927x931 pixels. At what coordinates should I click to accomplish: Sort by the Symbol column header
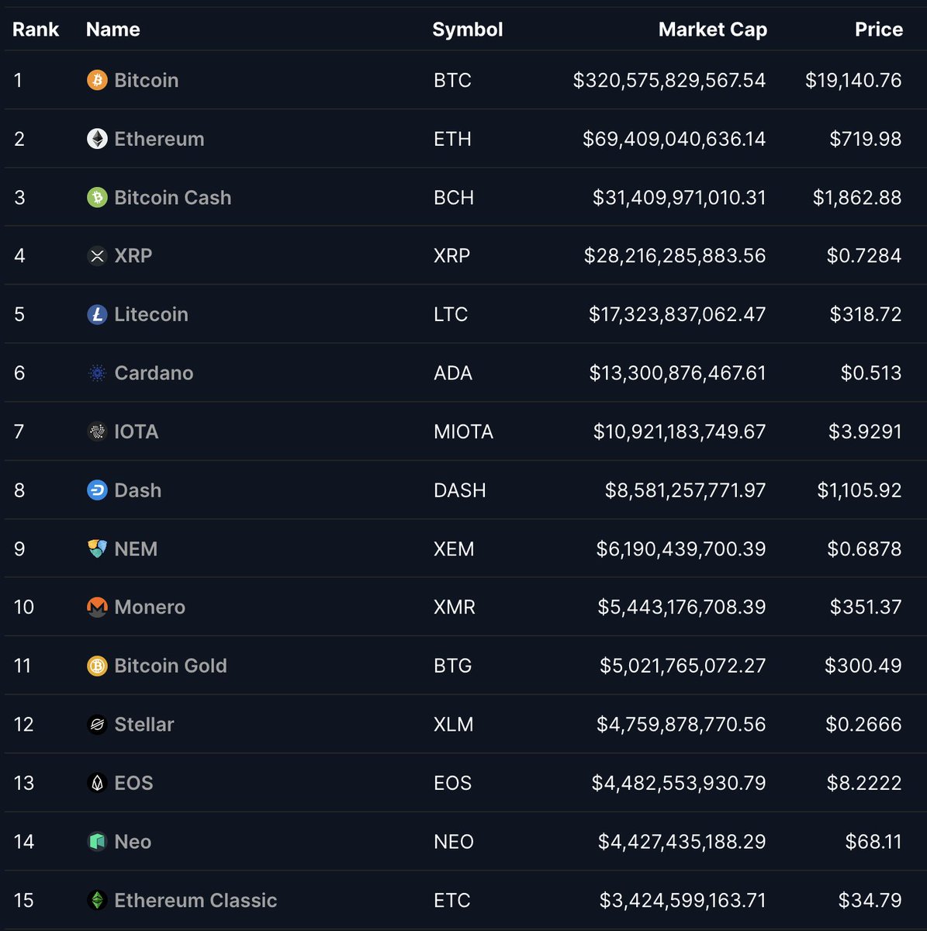point(468,29)
